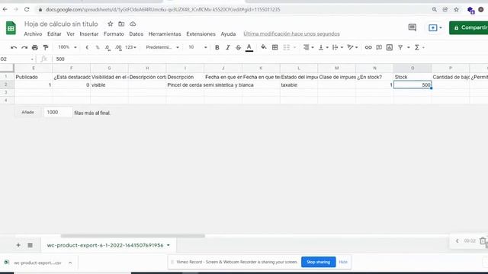The width and height of the screenshot is (488, 274).
Task: Open the Google Sheets home icon
Action: pyautogui.click(x=11, y=28)
